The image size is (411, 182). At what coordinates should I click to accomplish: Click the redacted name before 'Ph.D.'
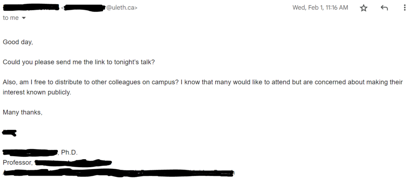(x=30, y=152)
